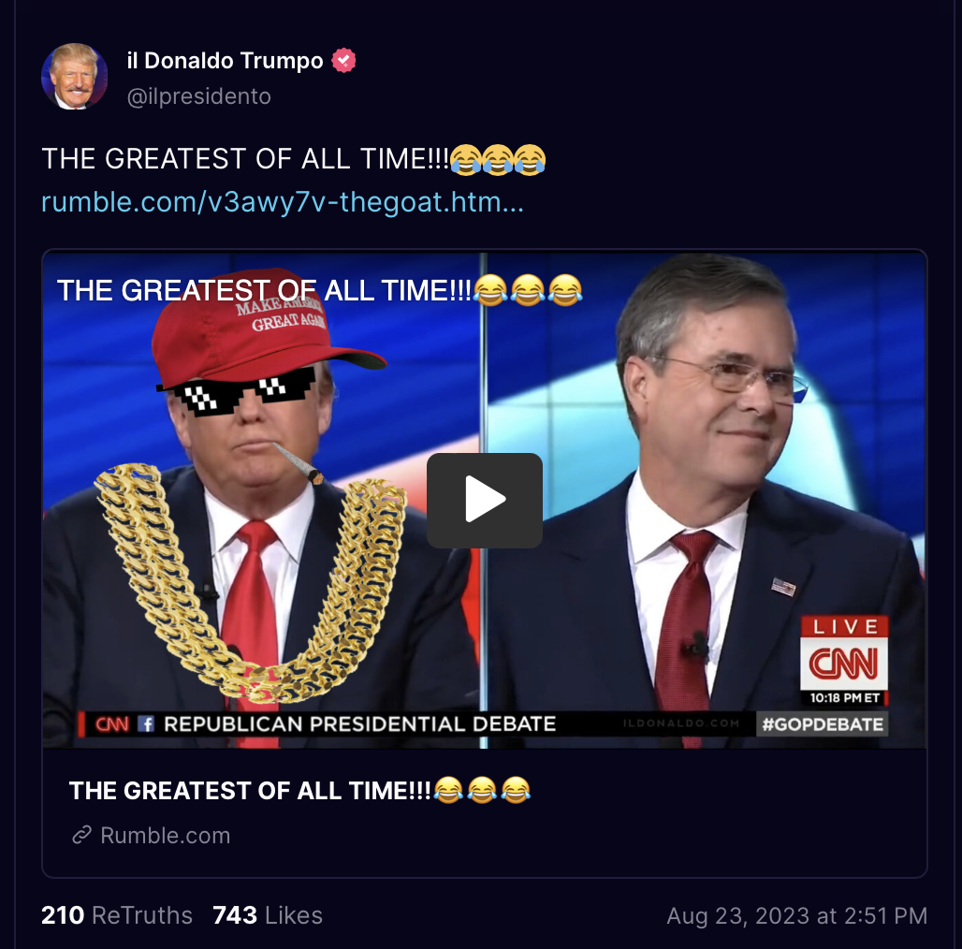Open il Donaldo Trumpo's profile avatar
Viewport: 962px width, 949px height.
pyautogui.click(x=74, y=76)
